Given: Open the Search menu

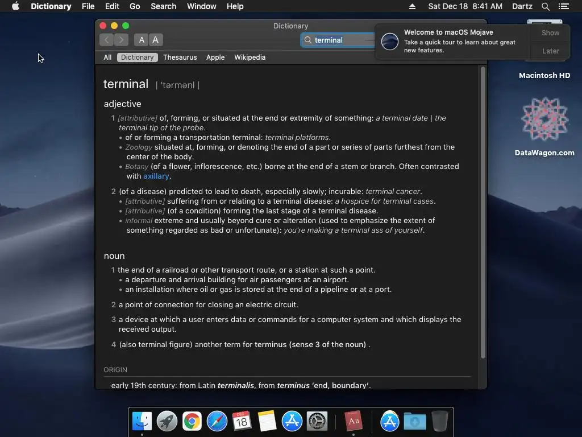Looking at the screenshot, I should point(163,6).
